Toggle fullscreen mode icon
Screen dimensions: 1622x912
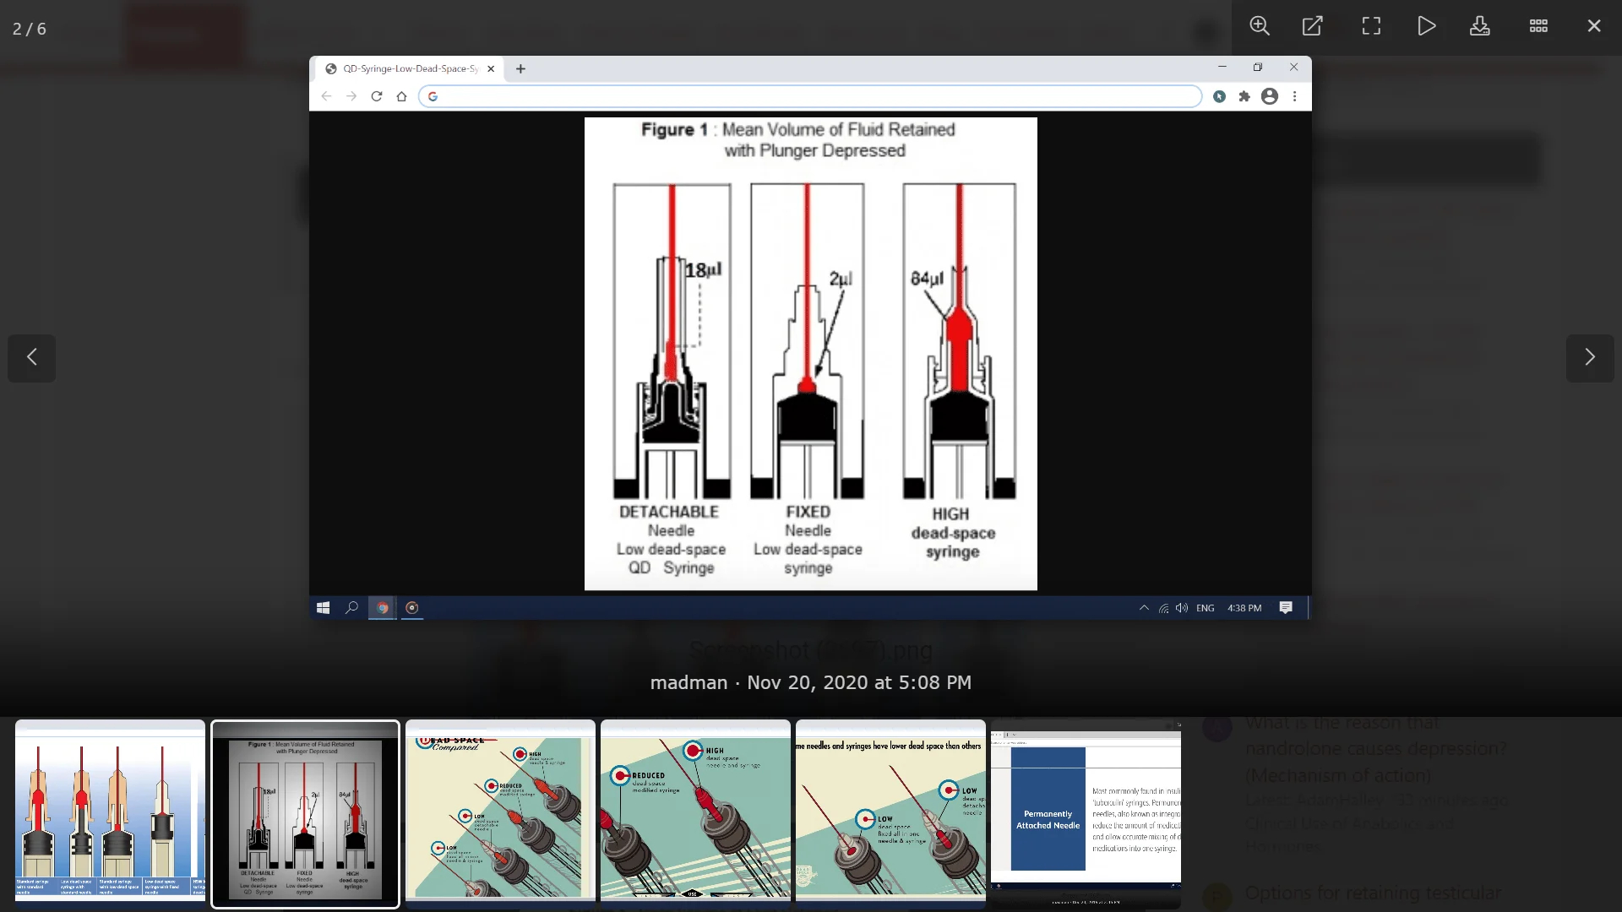pos(1371,26)
